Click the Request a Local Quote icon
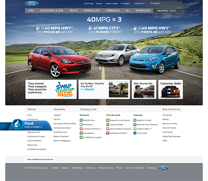 click(x=108, y=120)
